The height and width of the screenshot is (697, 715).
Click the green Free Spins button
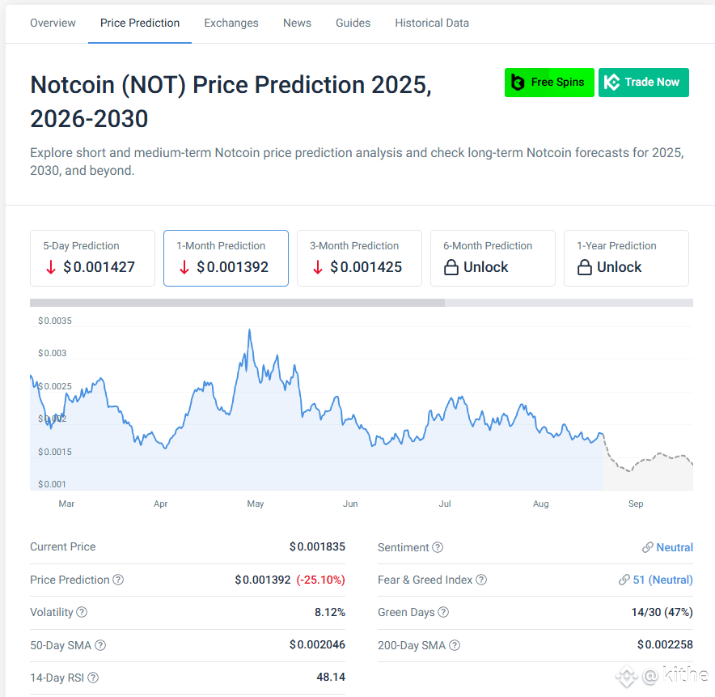tap(549, 83)
